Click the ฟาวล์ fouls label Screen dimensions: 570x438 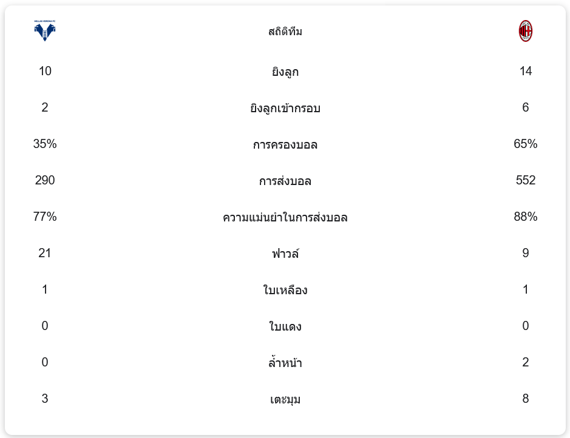pos(285,254)
